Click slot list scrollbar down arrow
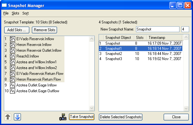193x125 pixels. click(92, 108)
